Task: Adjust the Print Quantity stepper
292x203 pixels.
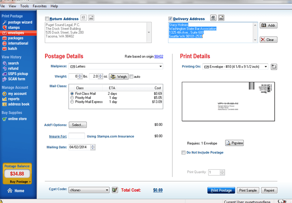Action: [x=222, y=172]
